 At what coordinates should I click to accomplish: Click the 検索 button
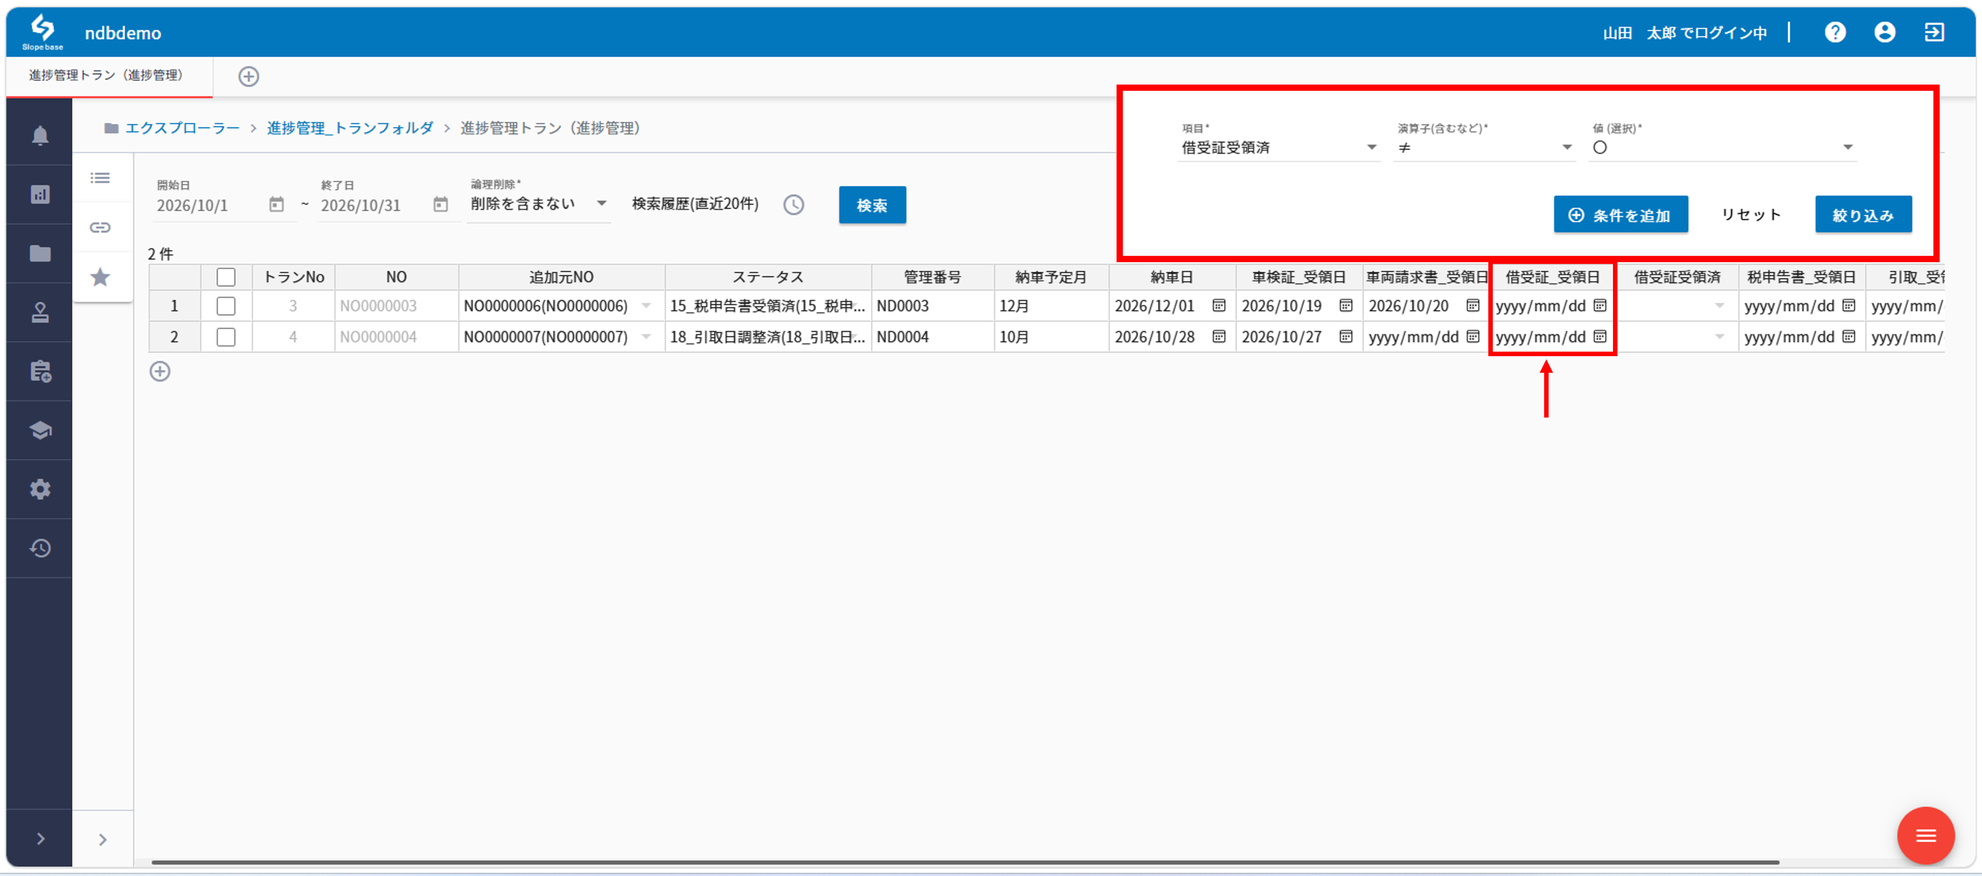tap(872, 205)
